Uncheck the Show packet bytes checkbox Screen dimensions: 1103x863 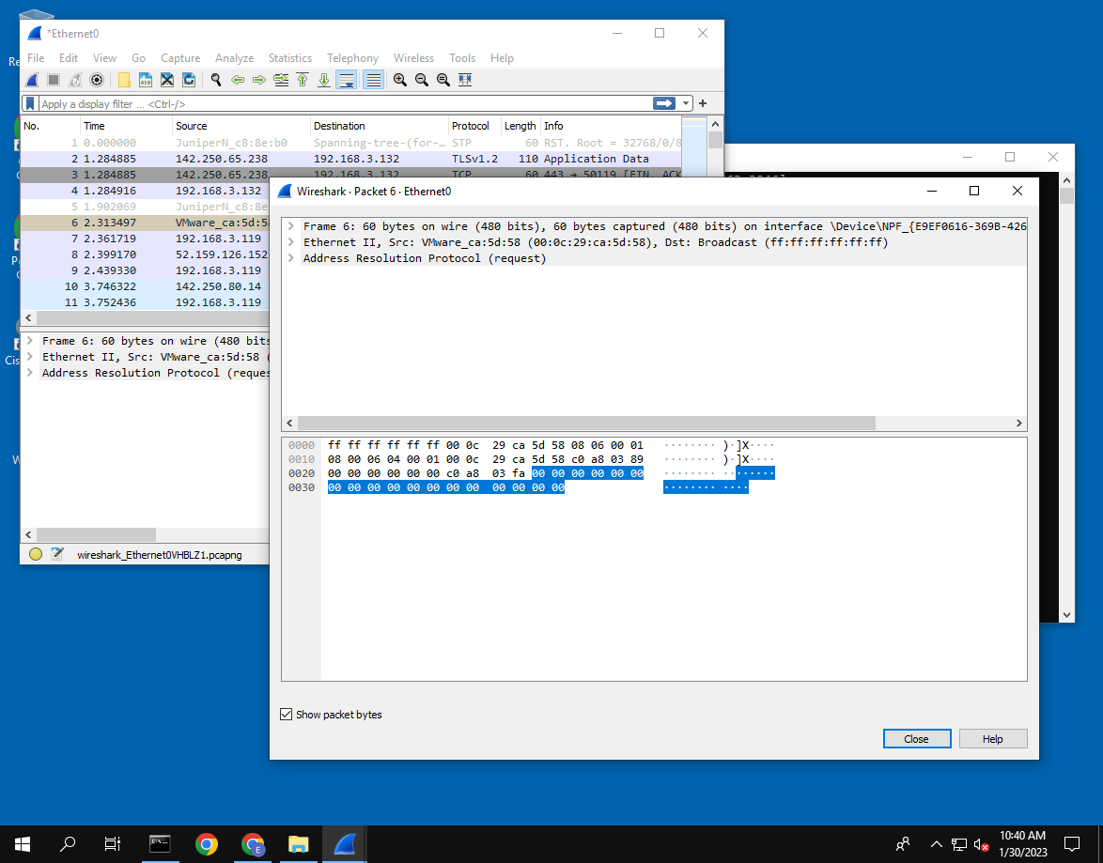click(287, 715)
